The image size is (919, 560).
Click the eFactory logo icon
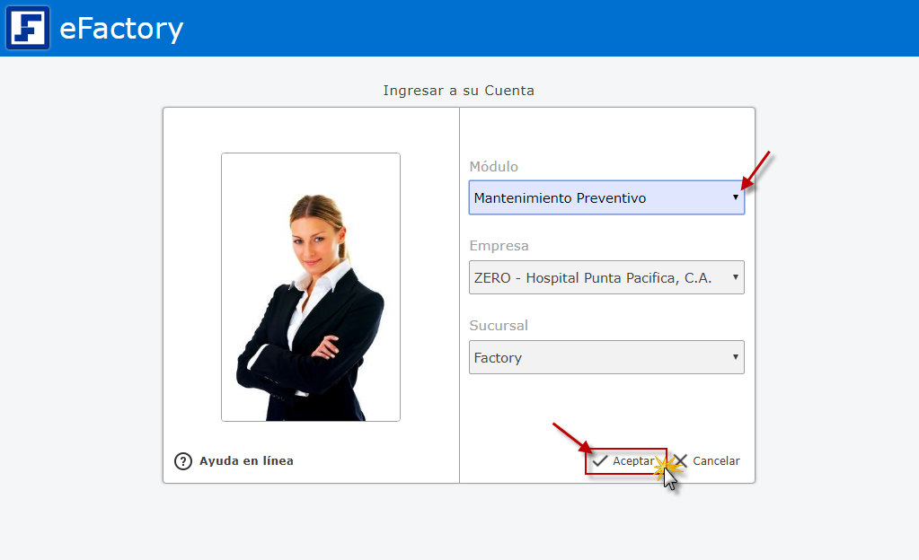pyautogui.click(x=28, y=28)
